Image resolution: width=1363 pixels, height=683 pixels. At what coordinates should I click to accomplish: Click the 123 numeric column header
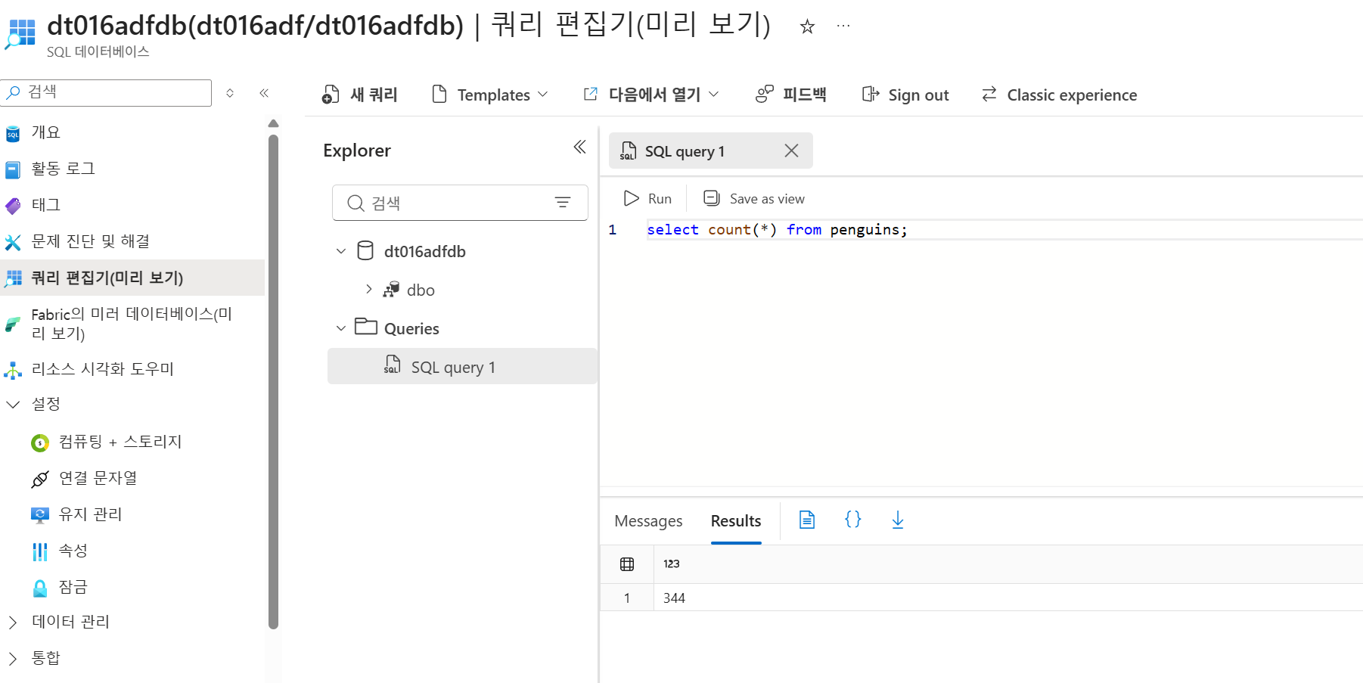(672, 564)
